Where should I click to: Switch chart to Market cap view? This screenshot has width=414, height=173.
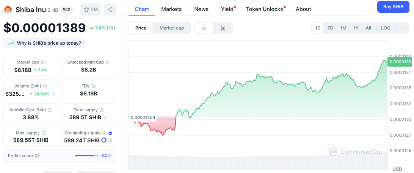(172, 28)
